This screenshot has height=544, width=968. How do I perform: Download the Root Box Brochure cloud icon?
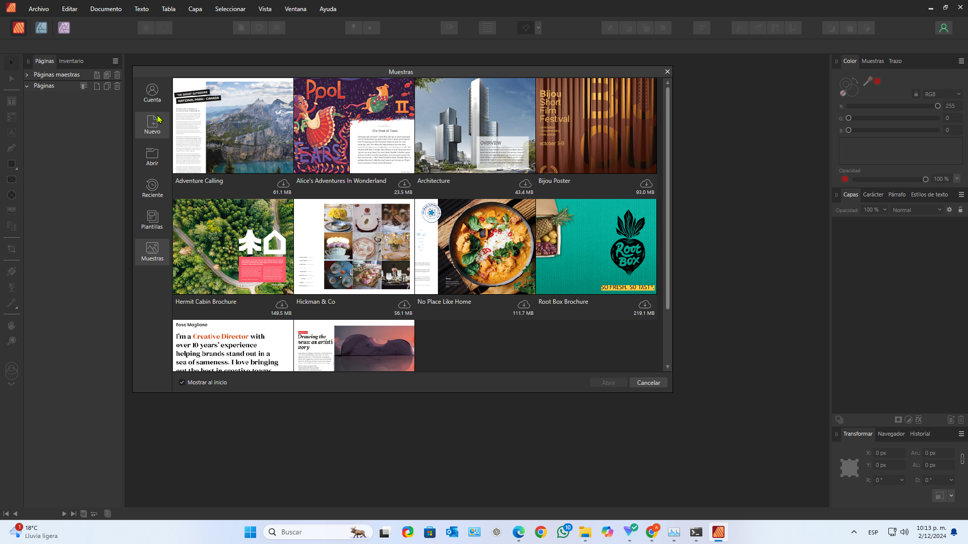pos(644,304)
